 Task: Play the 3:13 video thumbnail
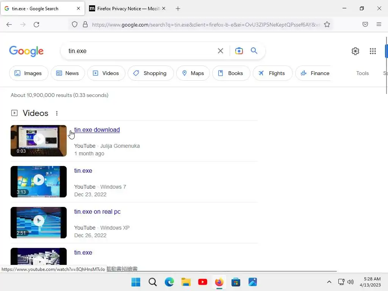(39, 181)
